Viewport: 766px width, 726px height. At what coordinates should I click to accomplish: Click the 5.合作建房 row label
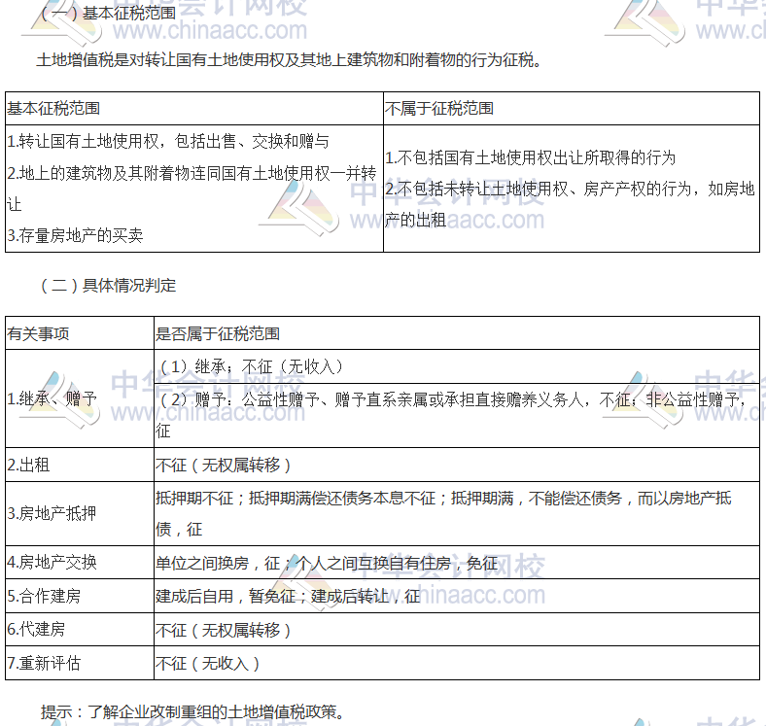point(45,596)
